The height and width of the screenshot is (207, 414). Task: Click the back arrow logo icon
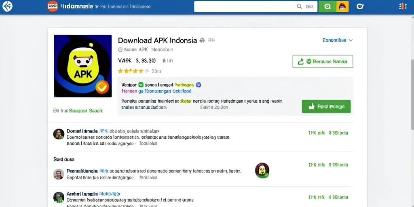7,6
